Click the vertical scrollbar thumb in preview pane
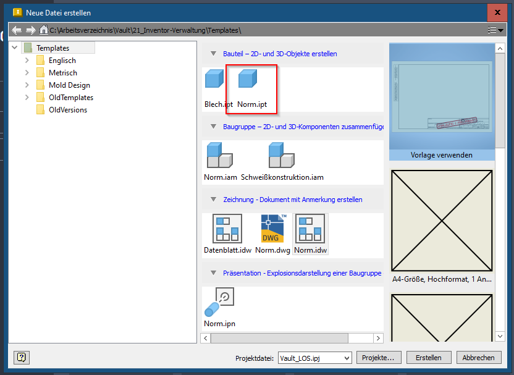This screenshot has height=375, width=514. click(500, 101)
